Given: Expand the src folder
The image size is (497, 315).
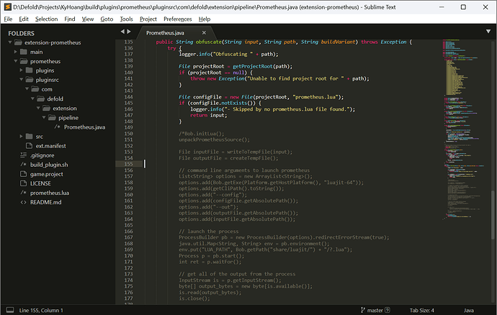Looking at the screenshot, I should coord(21,137).
